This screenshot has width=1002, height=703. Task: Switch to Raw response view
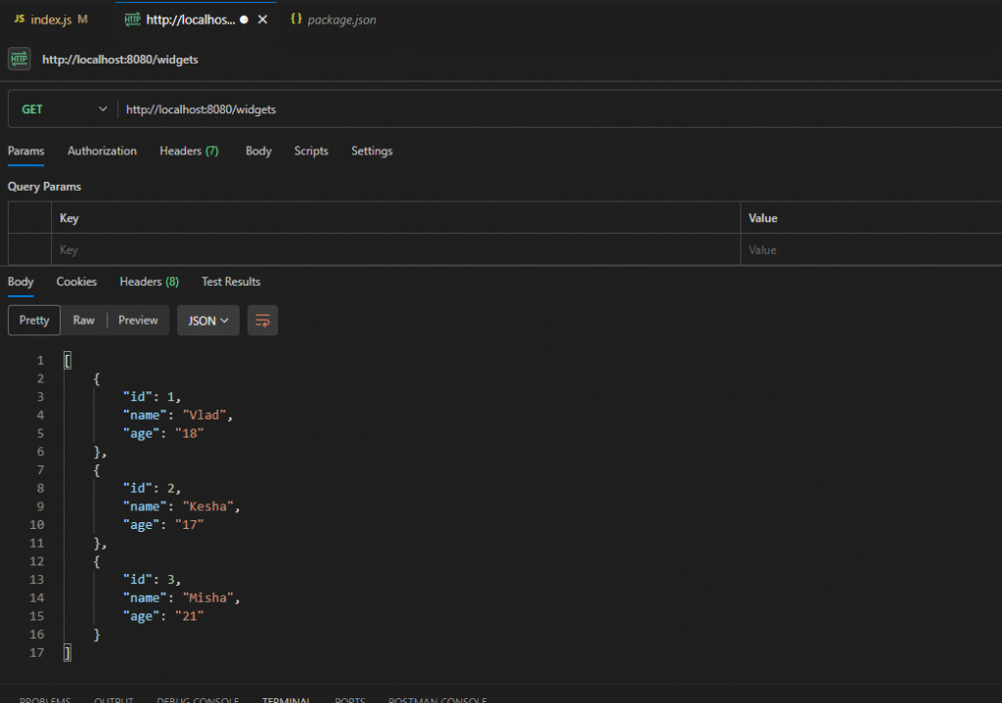coord(84,321)
